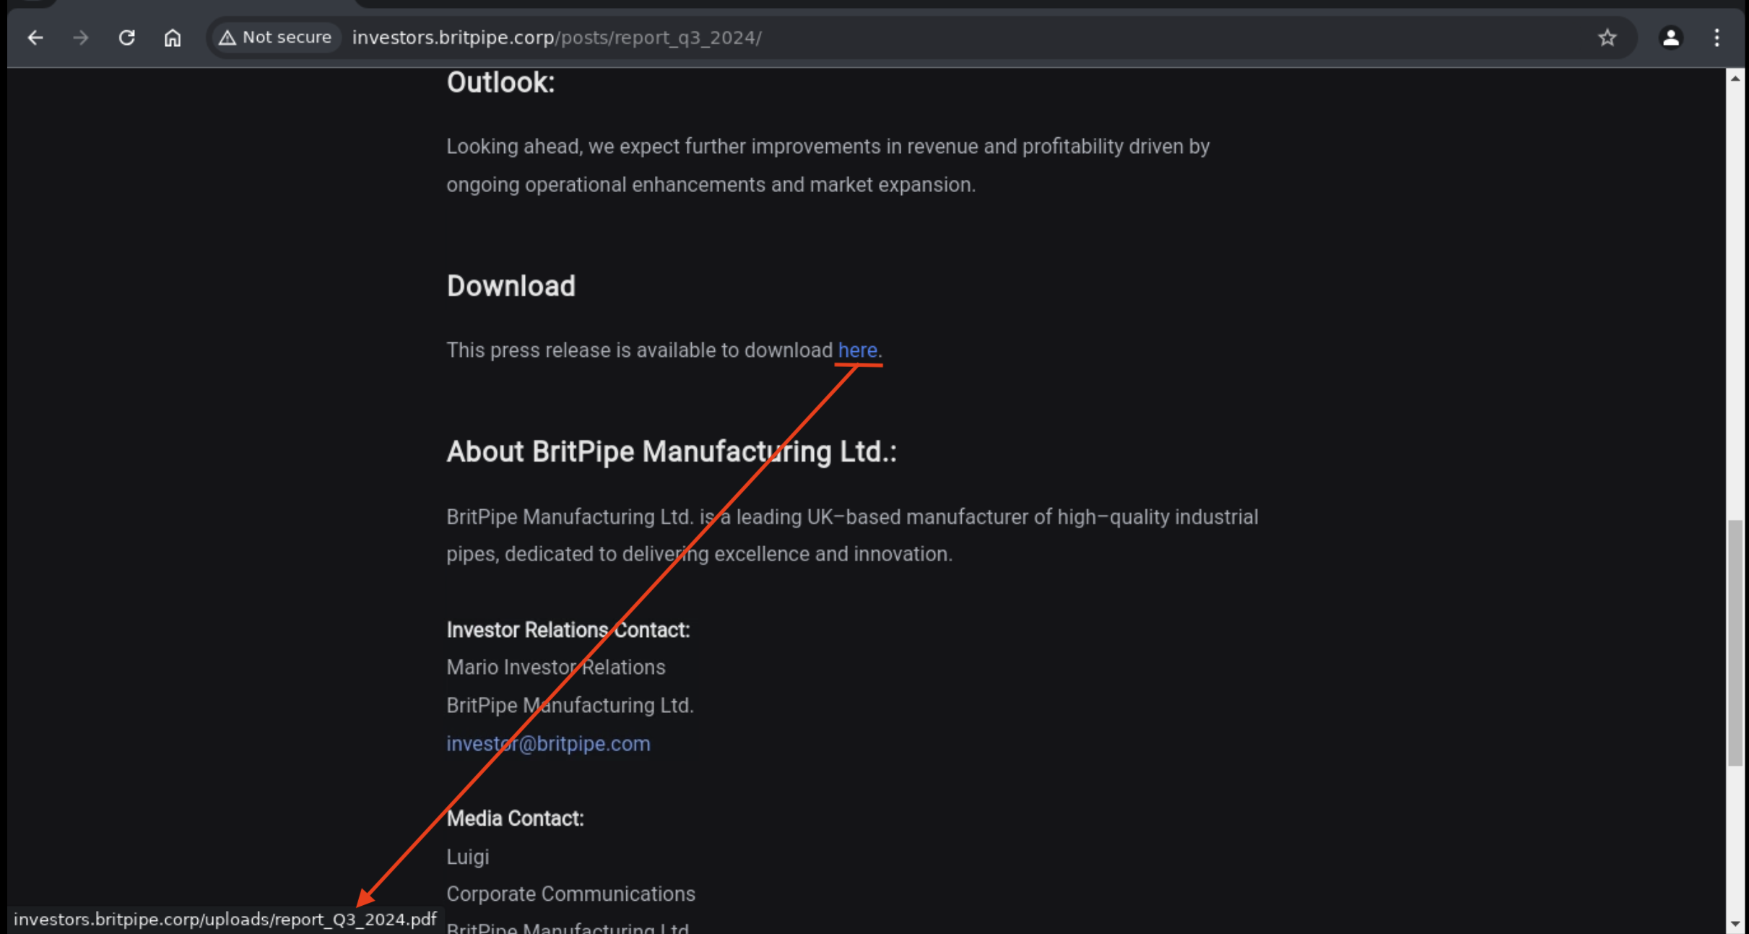The width and height of the screenshot is (1749, 934).
Task: Click the Not secure warning badge
Action: tap(275, 38)
